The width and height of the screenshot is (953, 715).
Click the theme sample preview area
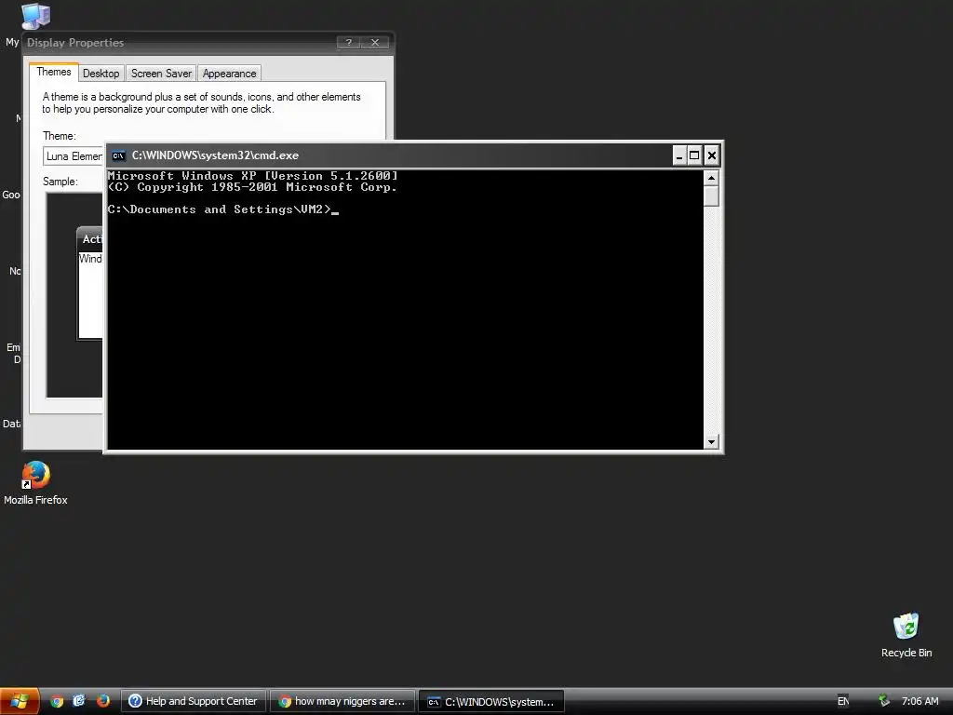click(74, 295)
